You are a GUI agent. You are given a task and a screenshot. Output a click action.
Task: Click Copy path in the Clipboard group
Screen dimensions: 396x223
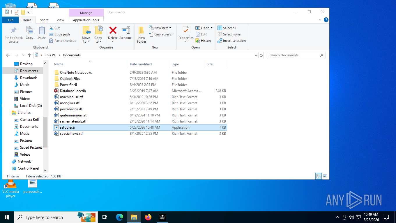tap(59, 34)
